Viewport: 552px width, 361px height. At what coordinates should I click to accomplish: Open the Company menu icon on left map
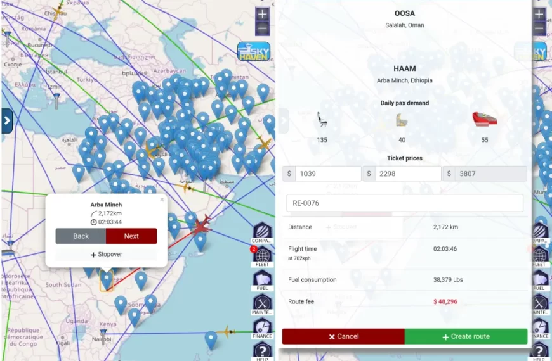[x=262, y=232]
